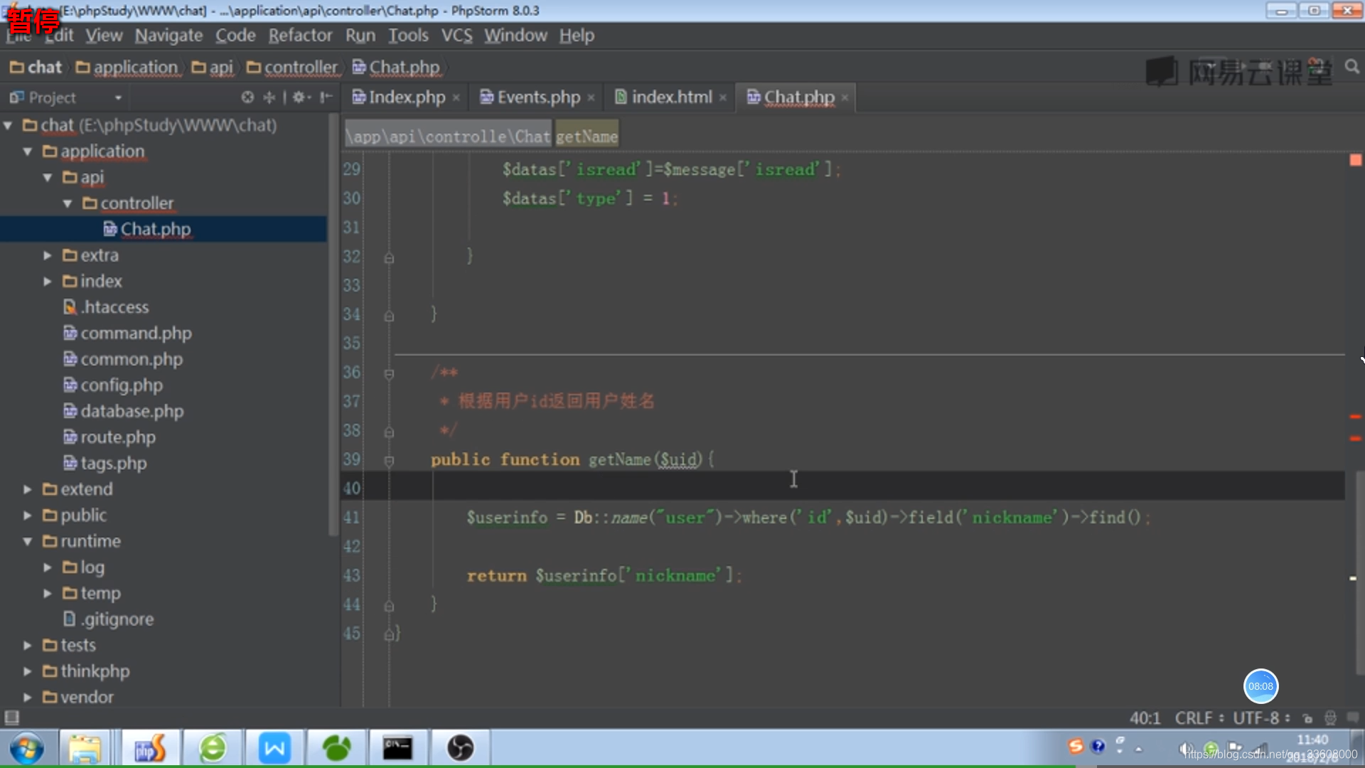Click the application breadcrumb in navigation bar
Screen dimensions: 1365x768
click(127, 68)
